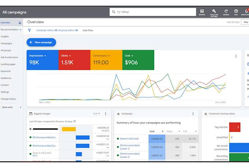This screenshot has height=168, width=249.
Task: Go to Ad groups in the sidebar
Action: pos(6,51)
